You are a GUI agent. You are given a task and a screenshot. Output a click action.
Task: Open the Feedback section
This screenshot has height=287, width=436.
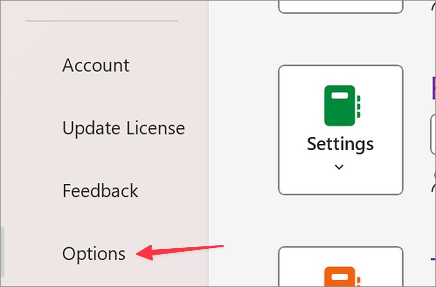pyautogui.click(x=100, y=191)
